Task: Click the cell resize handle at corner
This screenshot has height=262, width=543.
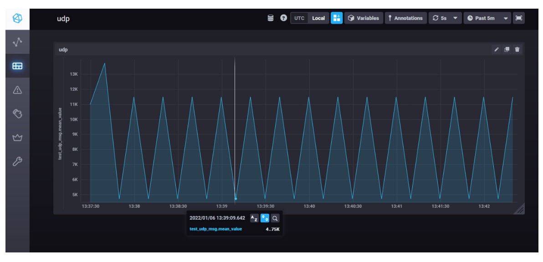Action: tap(520, 210)
